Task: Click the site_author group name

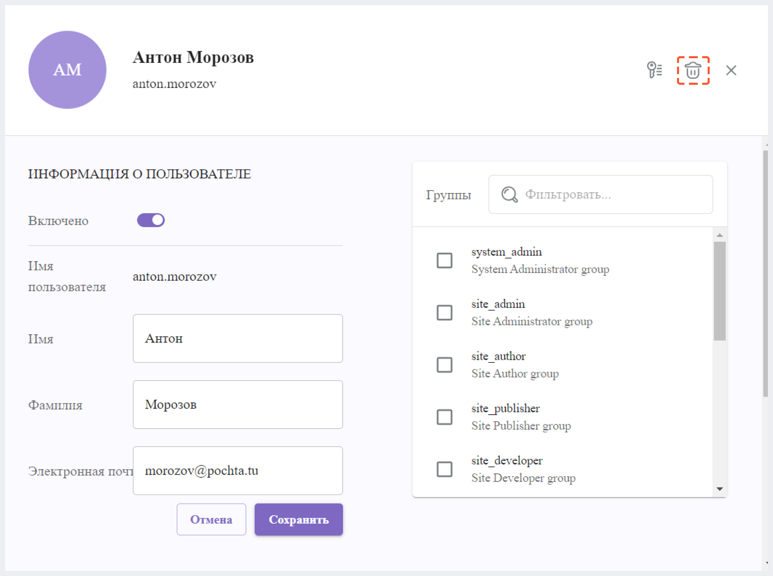Action: 499,356
